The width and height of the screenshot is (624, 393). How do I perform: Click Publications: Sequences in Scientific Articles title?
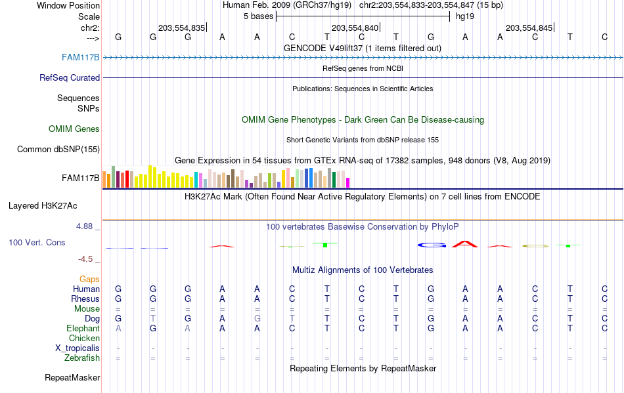tap(363, 89)
